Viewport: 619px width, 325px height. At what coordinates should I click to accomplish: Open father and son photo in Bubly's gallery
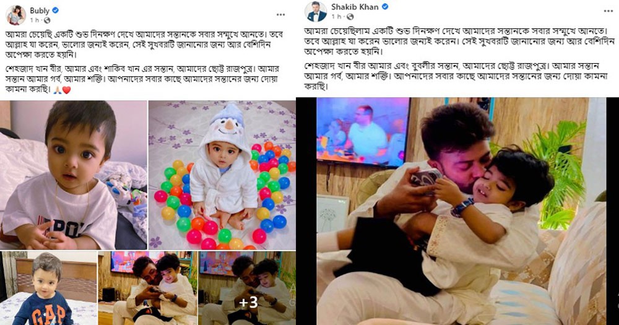click(x=148, y=288)
